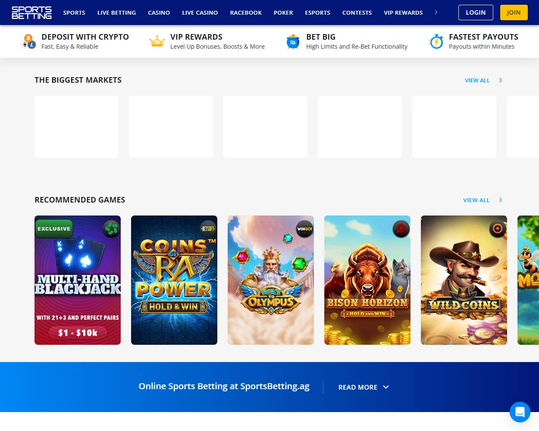
Task: Open the Multi-Hand Blackjack game tile
Action: (78, 280)
